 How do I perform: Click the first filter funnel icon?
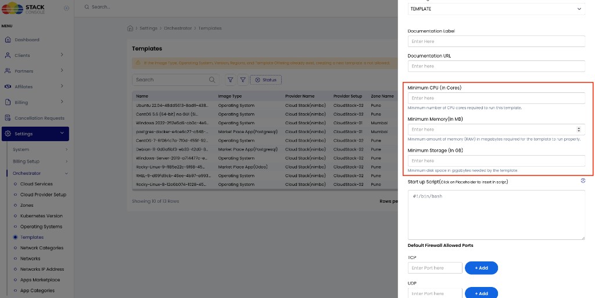[230, 80]
